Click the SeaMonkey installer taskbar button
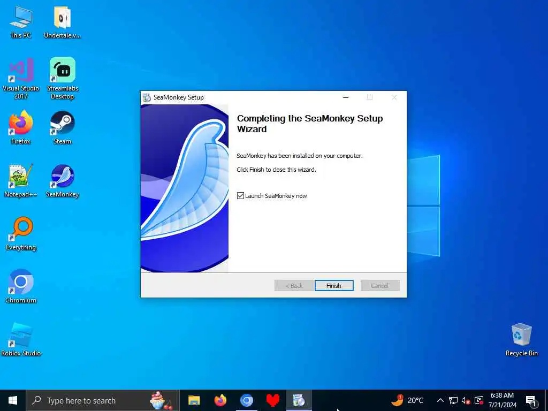The height and width of the screenshot is (411, 548). [299, 400]
